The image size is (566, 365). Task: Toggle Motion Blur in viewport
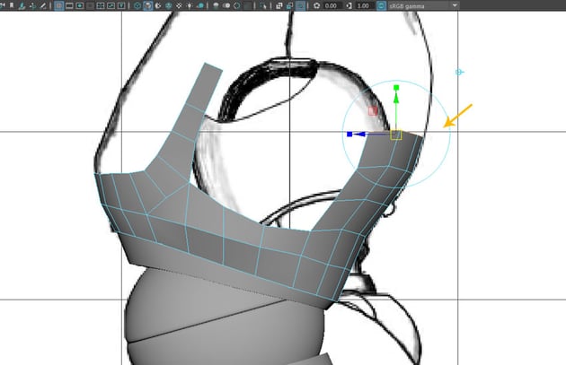click(226, 5)
